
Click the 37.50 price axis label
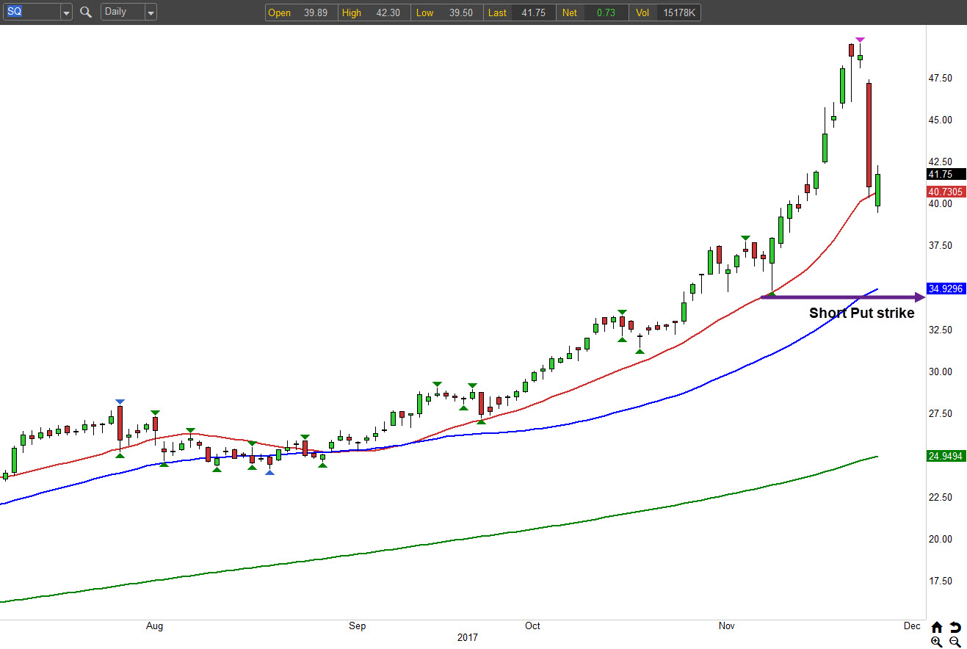click(x=941, y=246)
